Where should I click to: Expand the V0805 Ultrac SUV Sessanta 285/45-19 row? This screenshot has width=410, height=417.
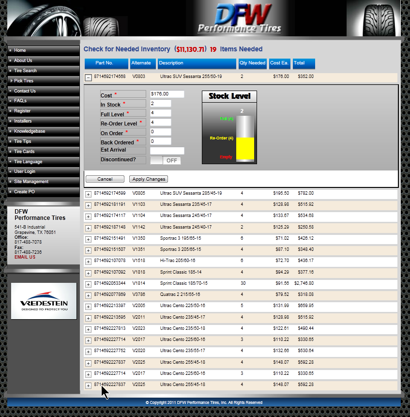pos(88,194)
